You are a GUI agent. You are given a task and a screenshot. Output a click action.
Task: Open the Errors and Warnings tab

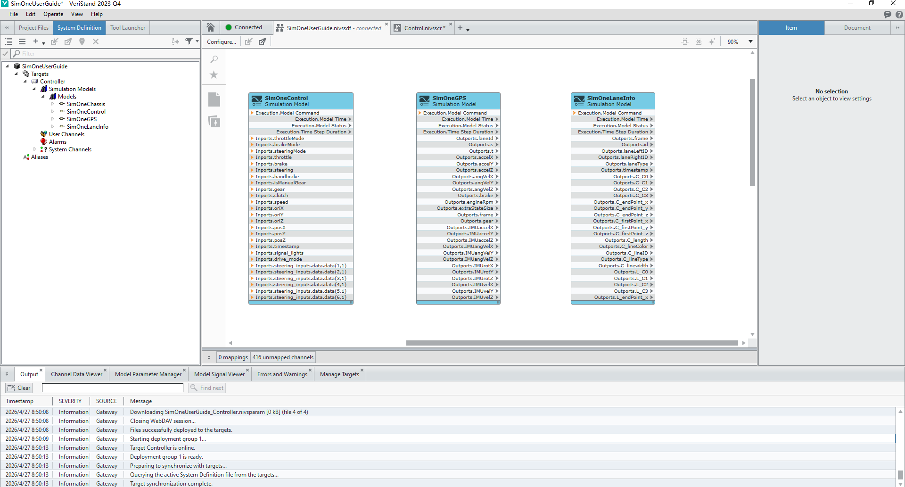click(282, 374)
